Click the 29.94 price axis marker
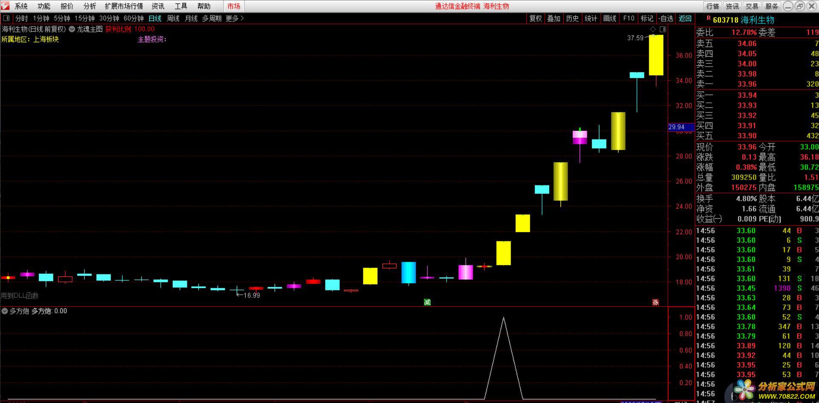The width and height of the screenshot is (819, 403). 681,127
